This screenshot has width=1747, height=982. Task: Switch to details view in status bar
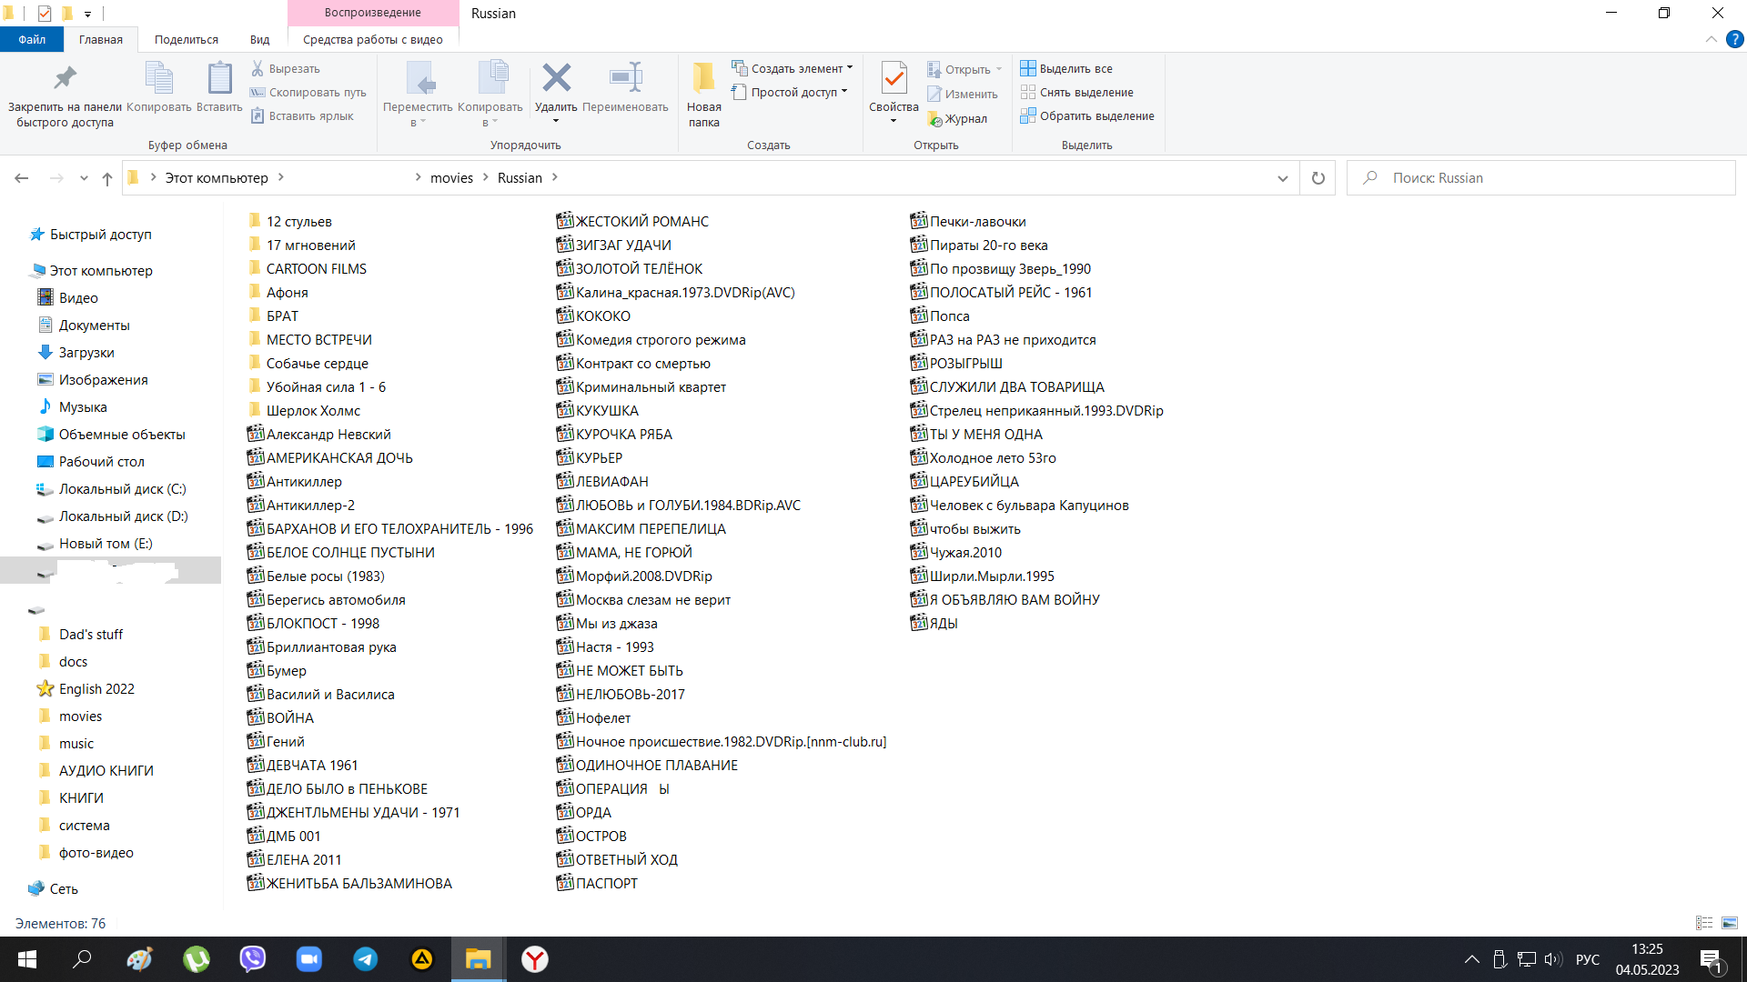[1704, 923]
